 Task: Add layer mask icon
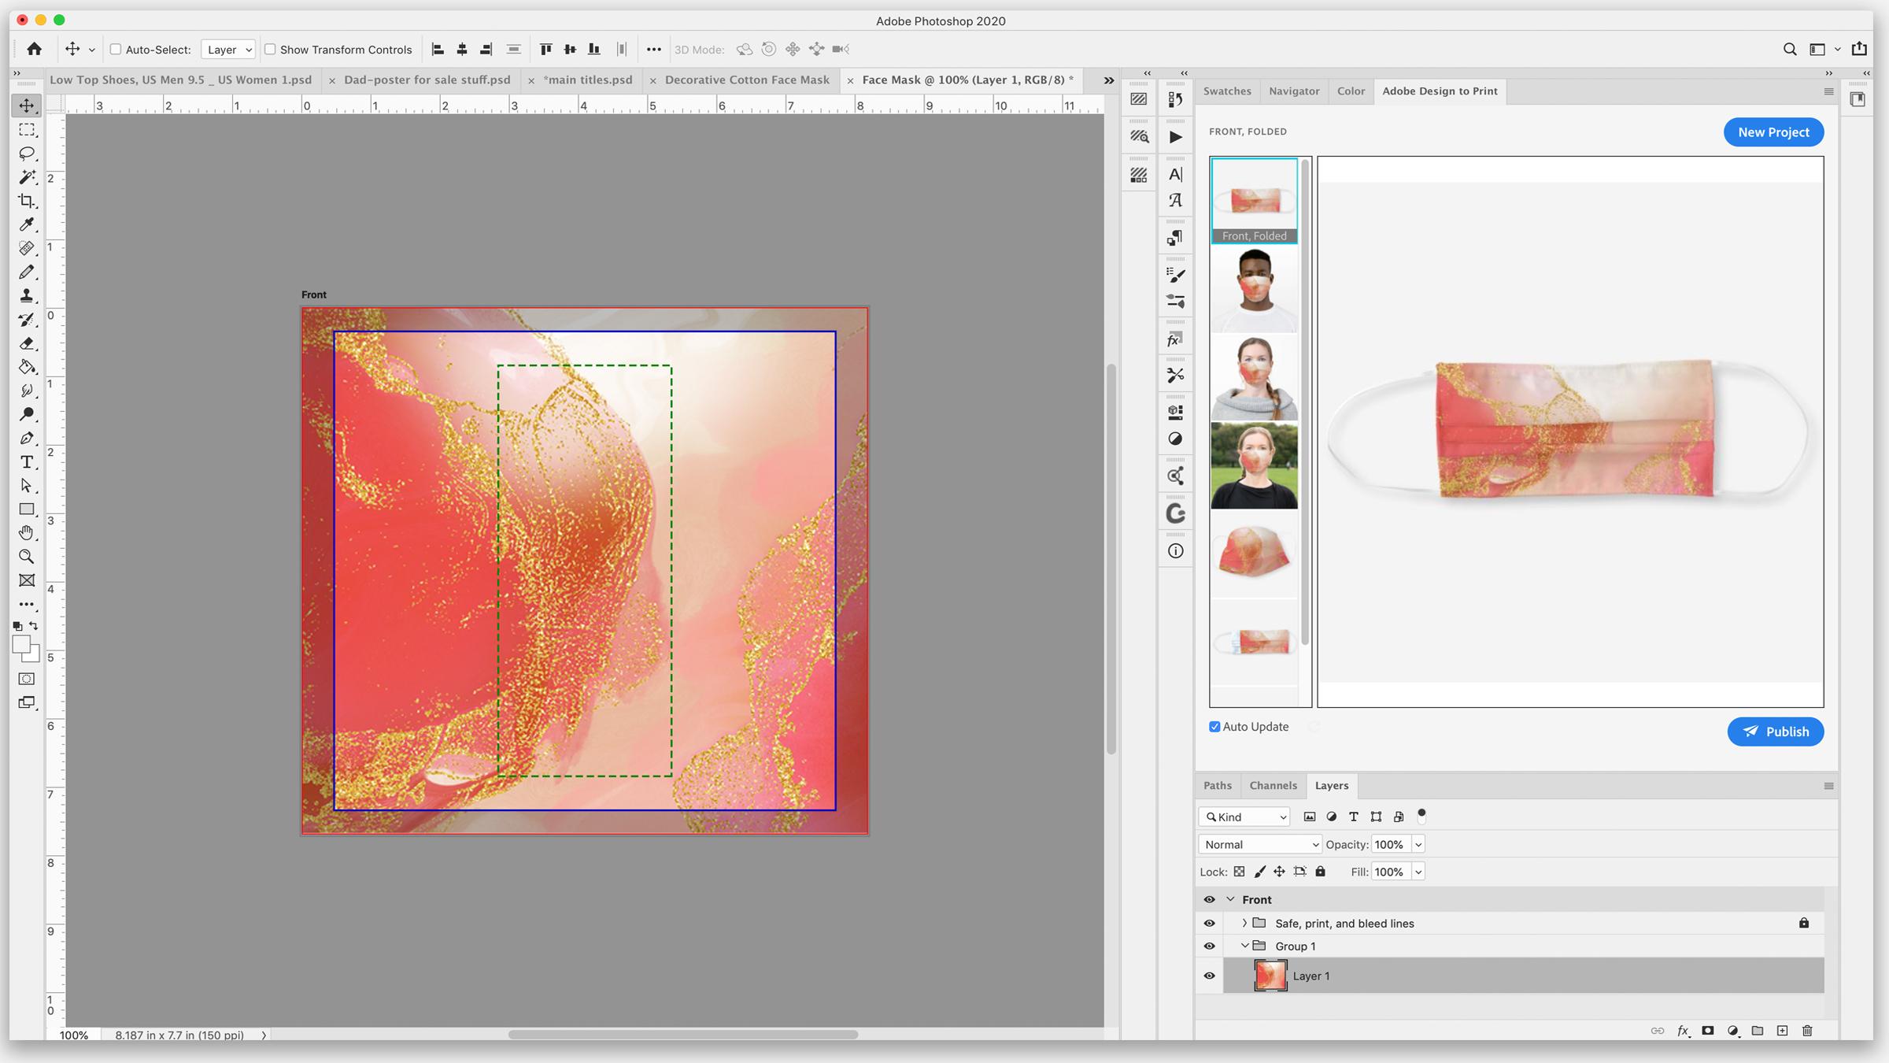[x=1707, y=1031]
